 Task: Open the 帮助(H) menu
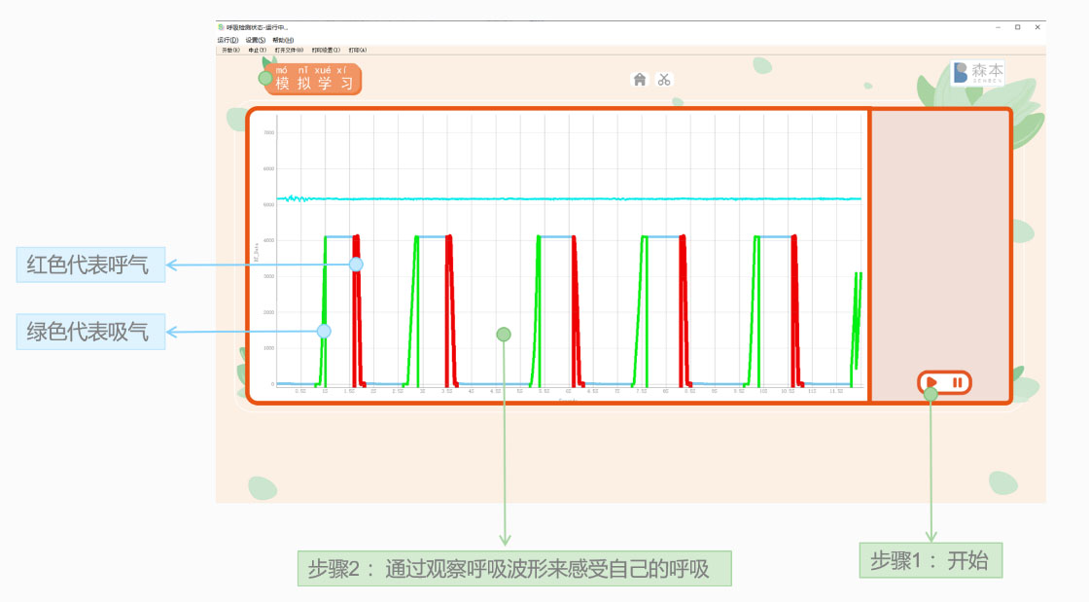pyautogui.click(x=283, y=40)
